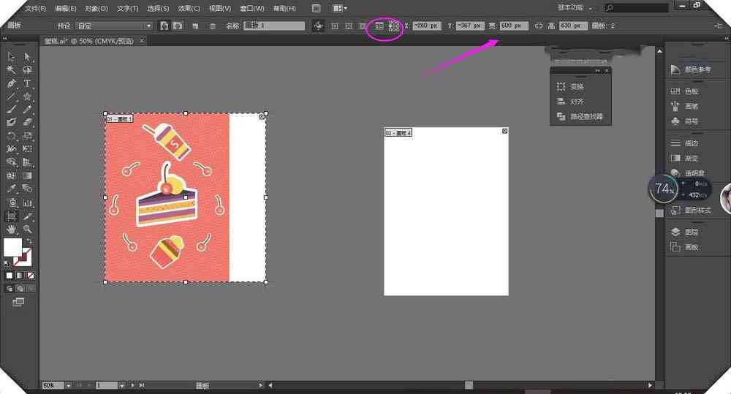Set artboard to landscape orientation
The image size is (731, 394).
point(178,26)
